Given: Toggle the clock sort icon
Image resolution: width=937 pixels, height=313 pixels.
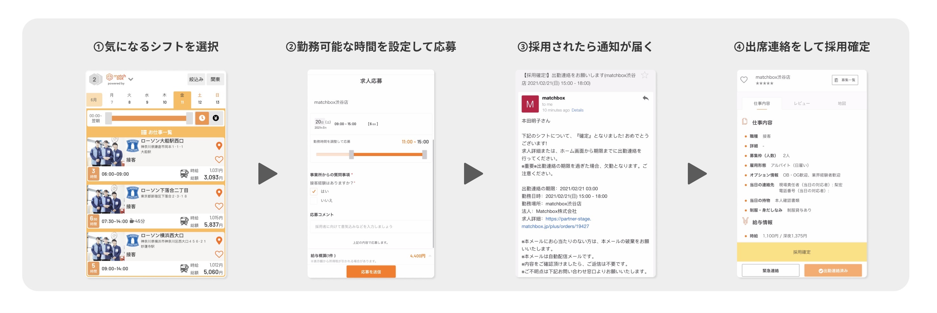Looking at the screenshot, I should [202, 118].
